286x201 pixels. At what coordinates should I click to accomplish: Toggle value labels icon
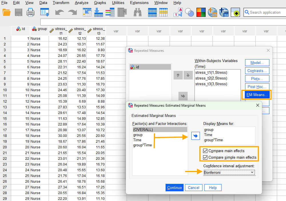click(x=178, y=12)
